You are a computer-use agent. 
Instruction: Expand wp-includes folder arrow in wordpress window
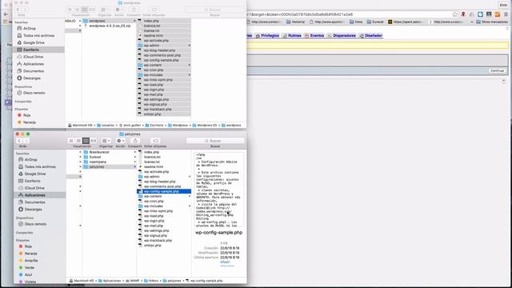[189, 74]
